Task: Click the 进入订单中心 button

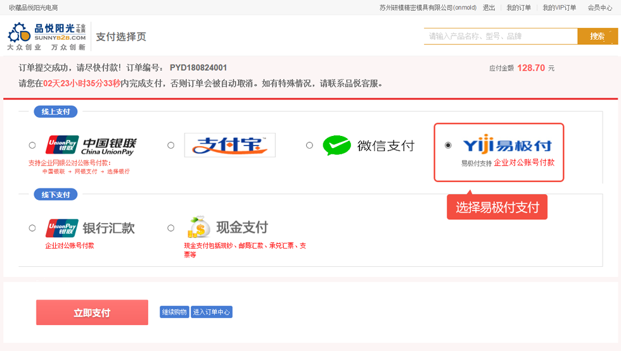Action: tap(212, 312)
